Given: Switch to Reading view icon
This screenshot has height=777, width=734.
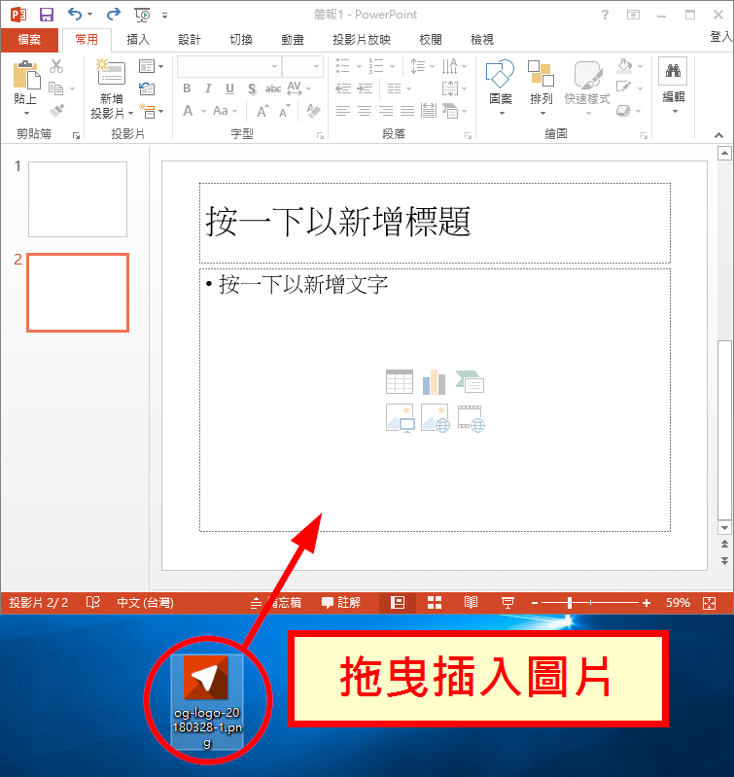Looking at the screenshot, I should click(471, 603).
